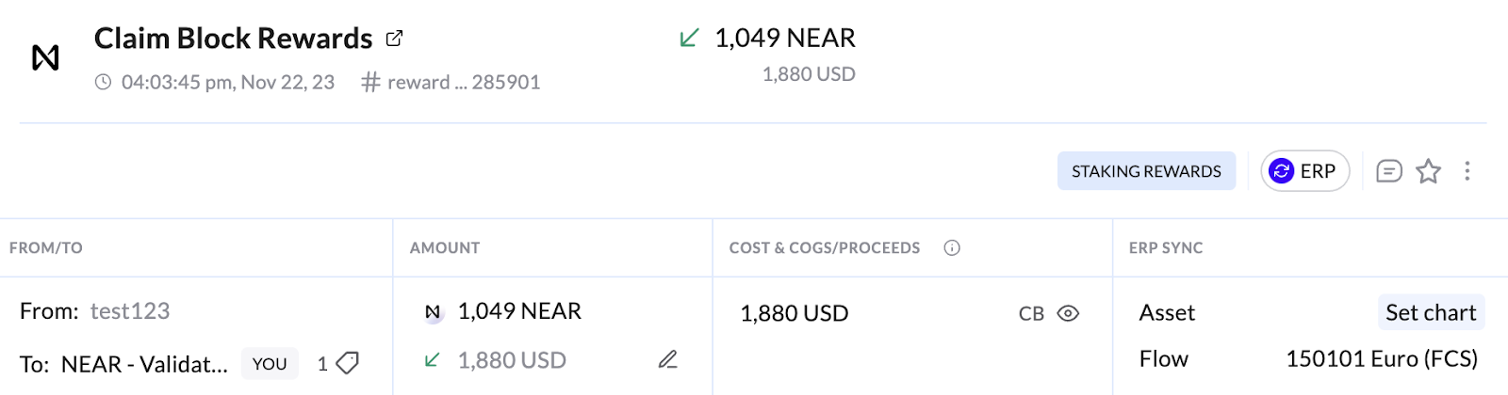Screen dimensions: 1508x395
Task: Click the info icon beside COST & COGS/PROCEEDS
Action: click(x=952, y=248)
